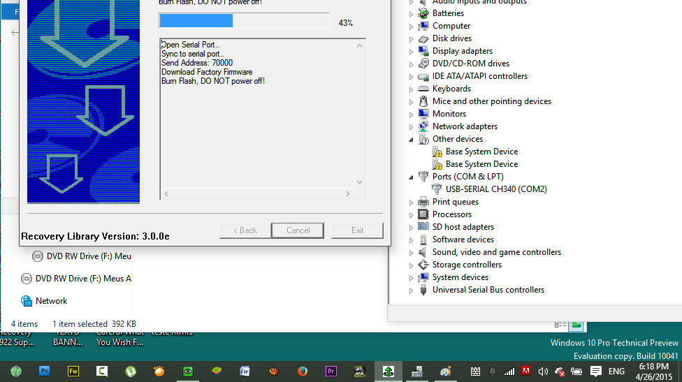The image size is (682, 382).
Task: Click the log box scroll down arrow
Action: (360, 182)
